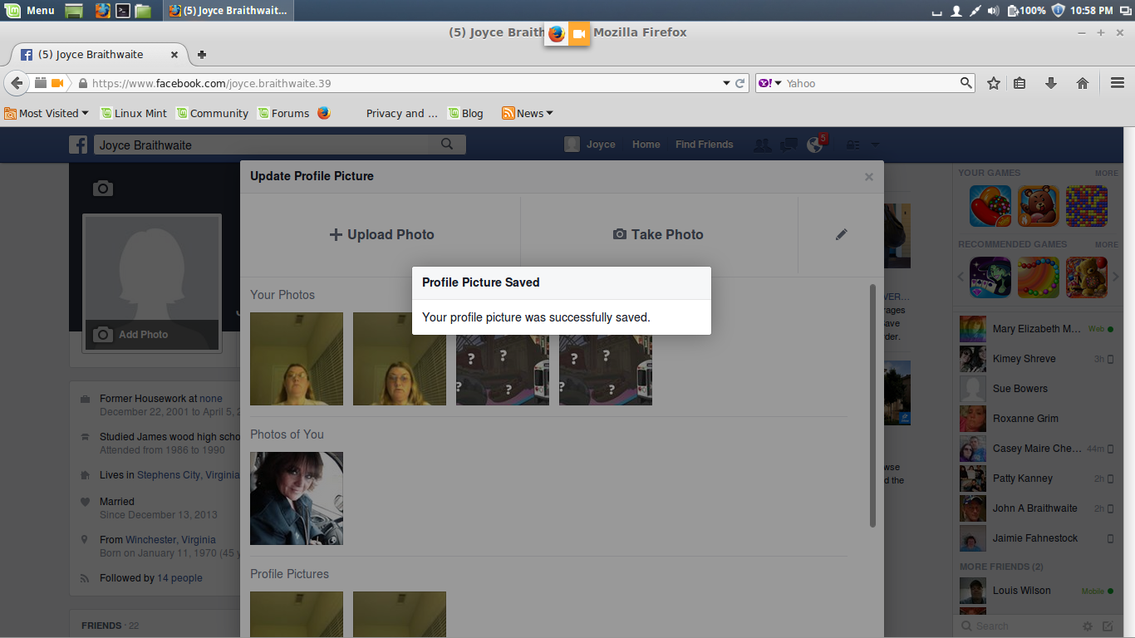1135x638 pixels.
Task: Open the friend requests icon
Action: (762, 145)
